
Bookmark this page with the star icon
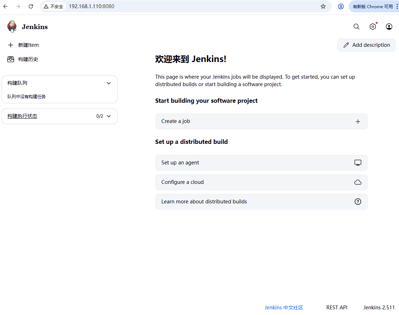[x=323, y=6]
